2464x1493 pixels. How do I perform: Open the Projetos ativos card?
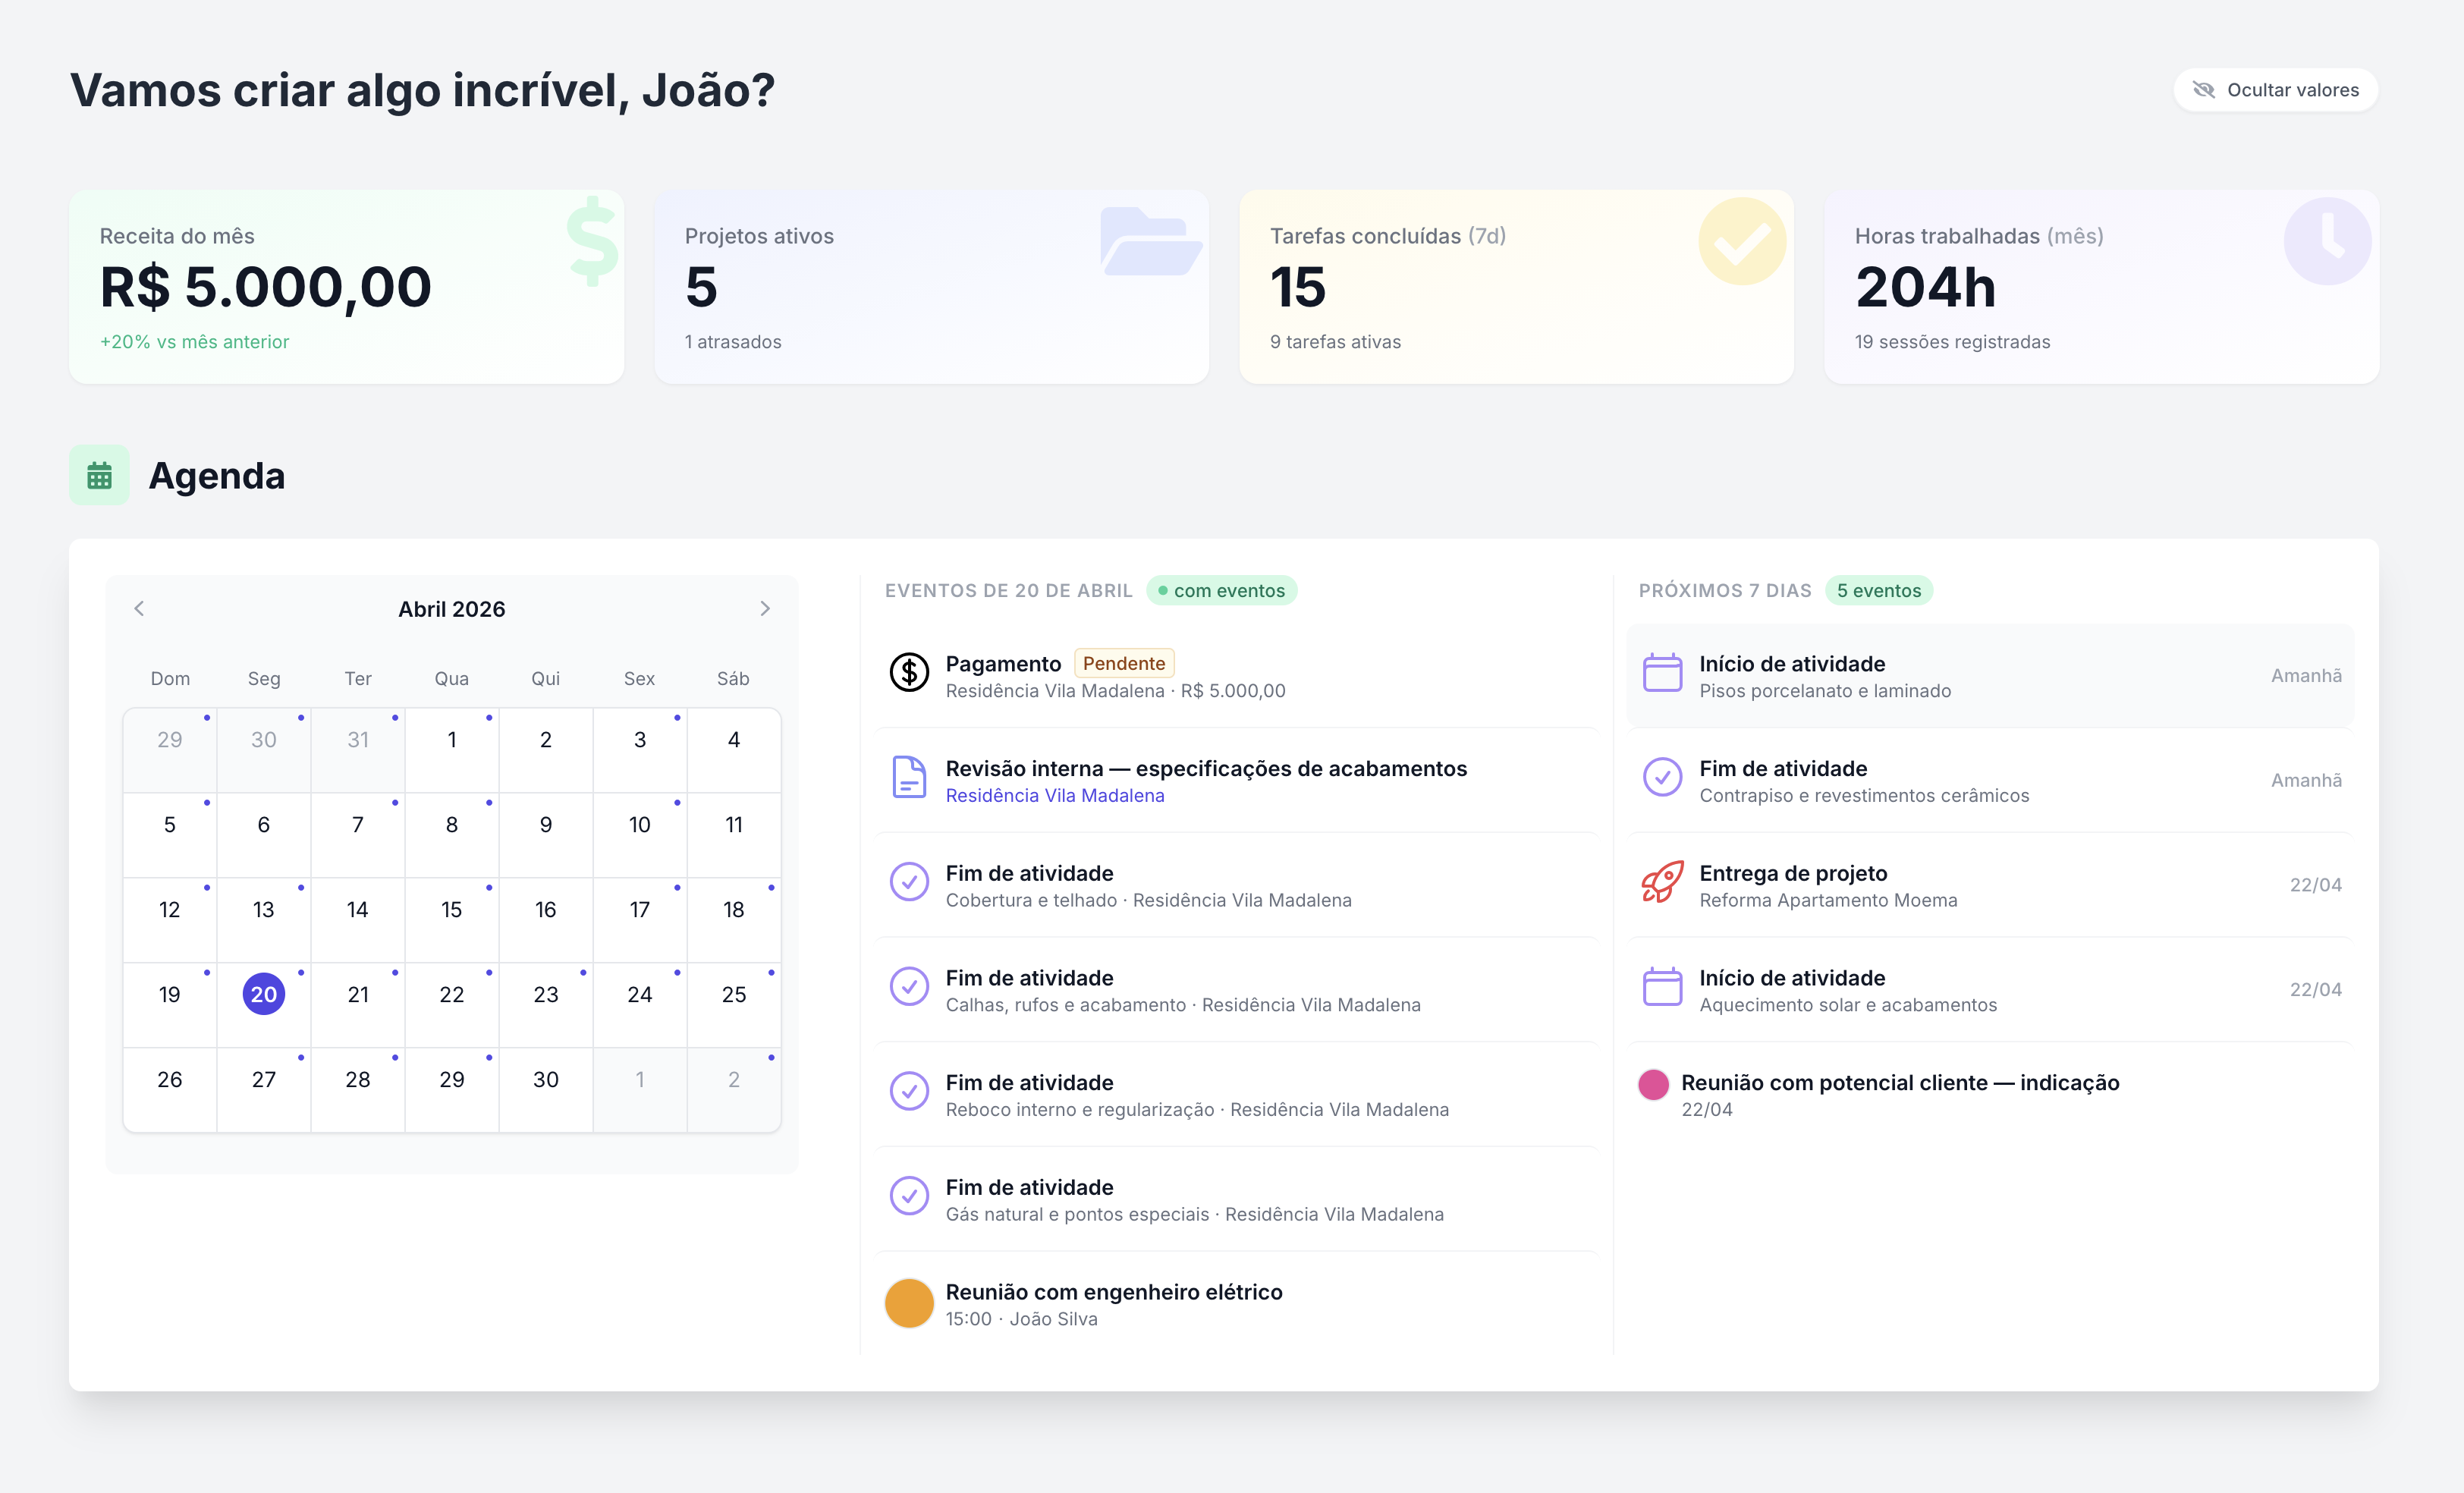point(931,287)
